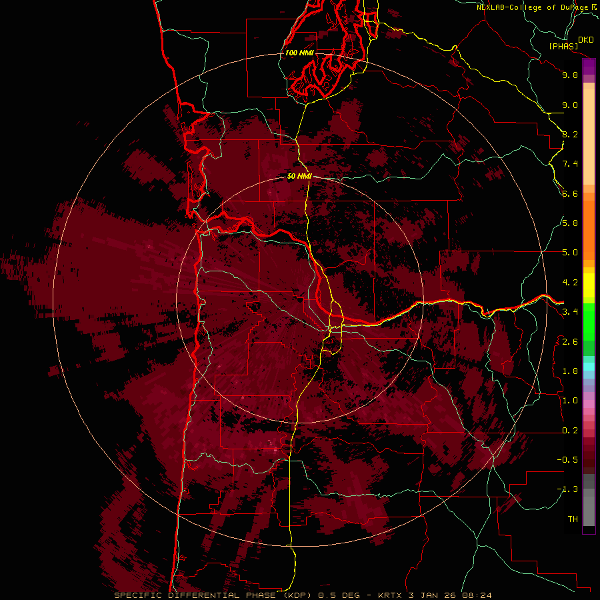Select the 5.8 legend value

[570, 223]
